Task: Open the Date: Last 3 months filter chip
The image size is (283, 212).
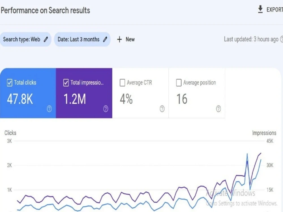Action: (x=82, y=39)
